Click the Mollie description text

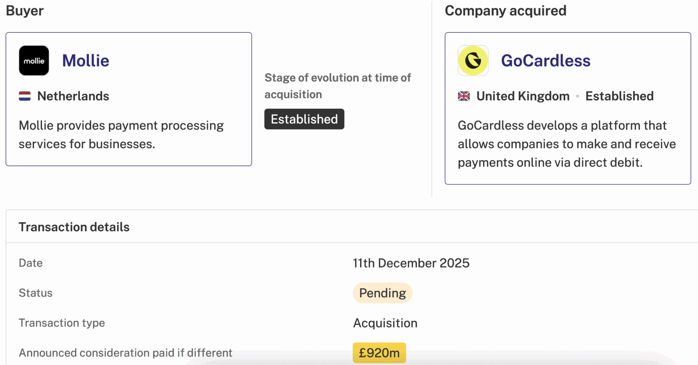(x=121, y=135)
